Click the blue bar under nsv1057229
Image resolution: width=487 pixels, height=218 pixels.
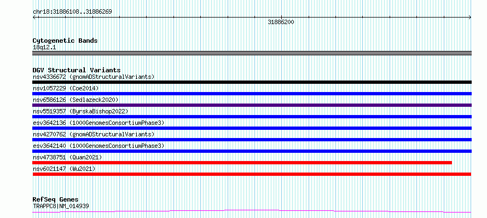coord(252,94)
